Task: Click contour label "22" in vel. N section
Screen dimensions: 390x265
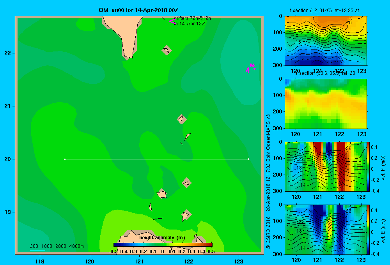Action: point(302,158)
